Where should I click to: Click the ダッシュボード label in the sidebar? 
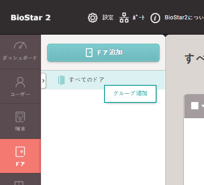click(20, 58)
